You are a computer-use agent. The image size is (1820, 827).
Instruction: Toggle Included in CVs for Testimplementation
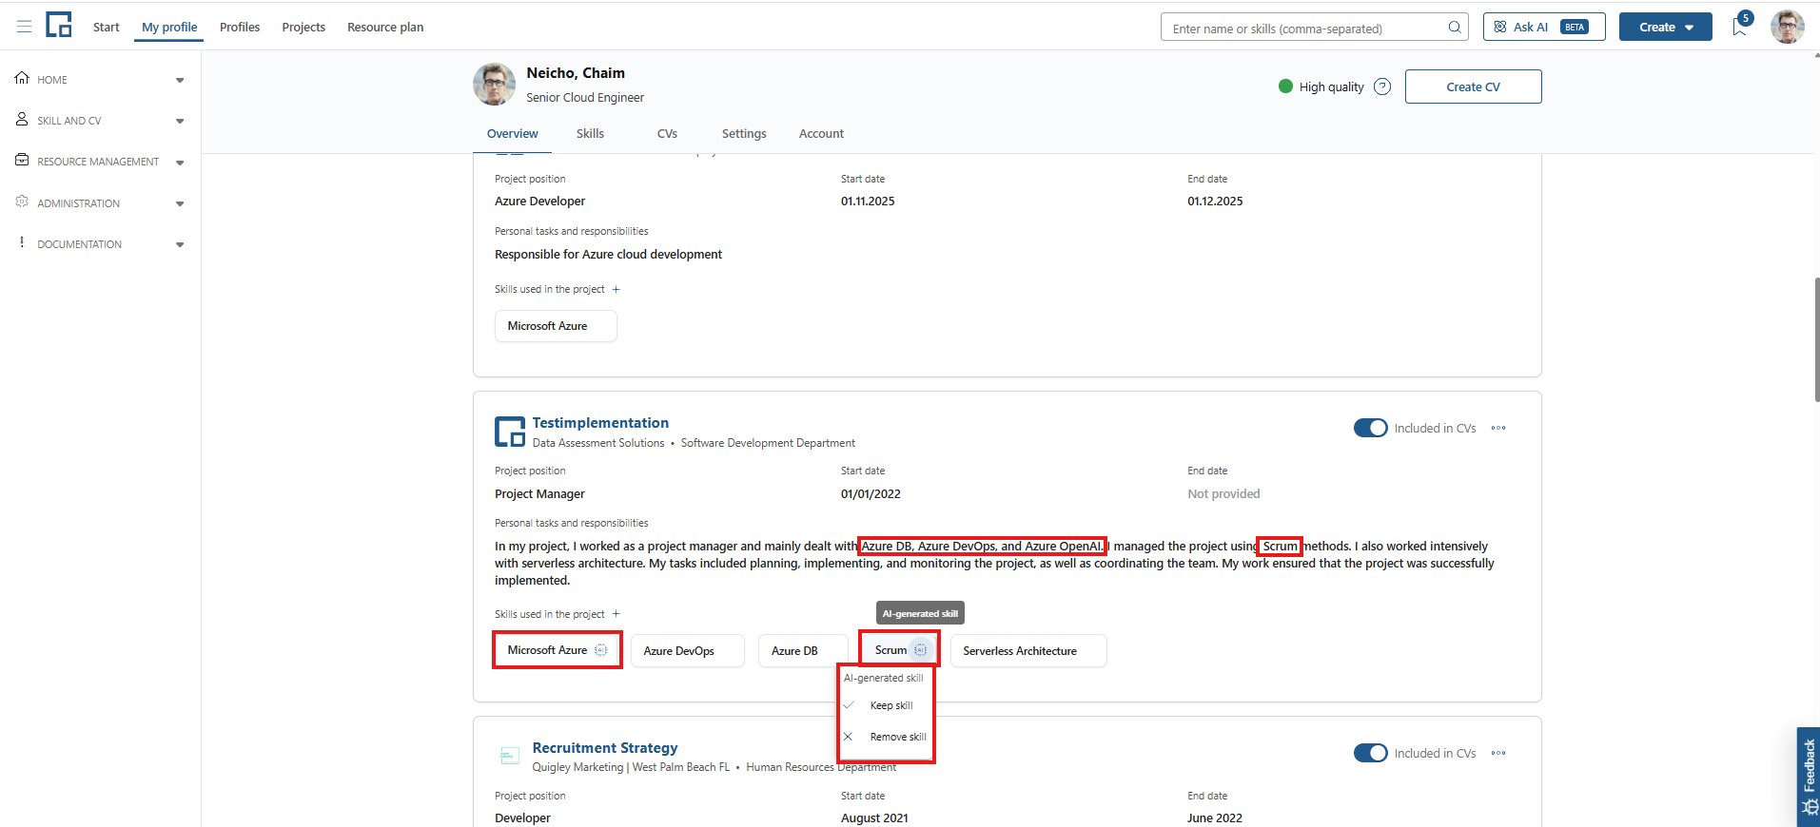click(1371, 428)
